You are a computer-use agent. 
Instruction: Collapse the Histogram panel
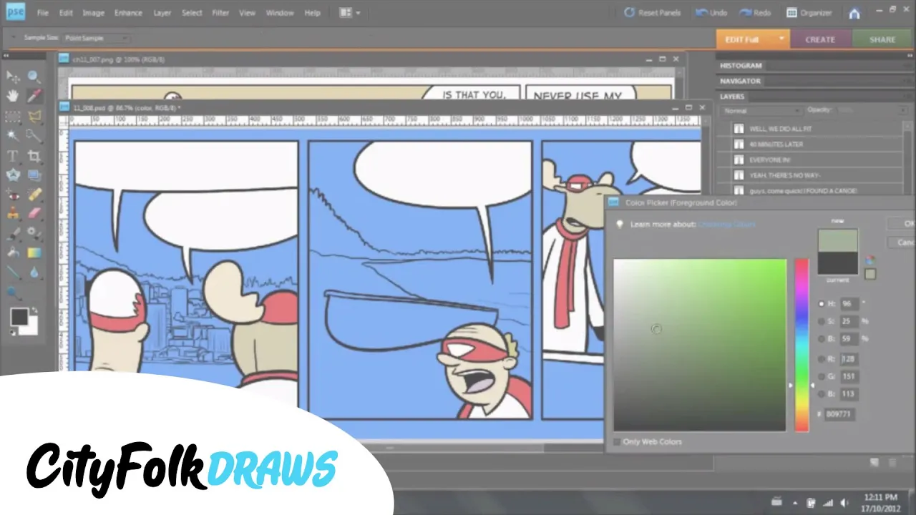(x=741, y=66)
